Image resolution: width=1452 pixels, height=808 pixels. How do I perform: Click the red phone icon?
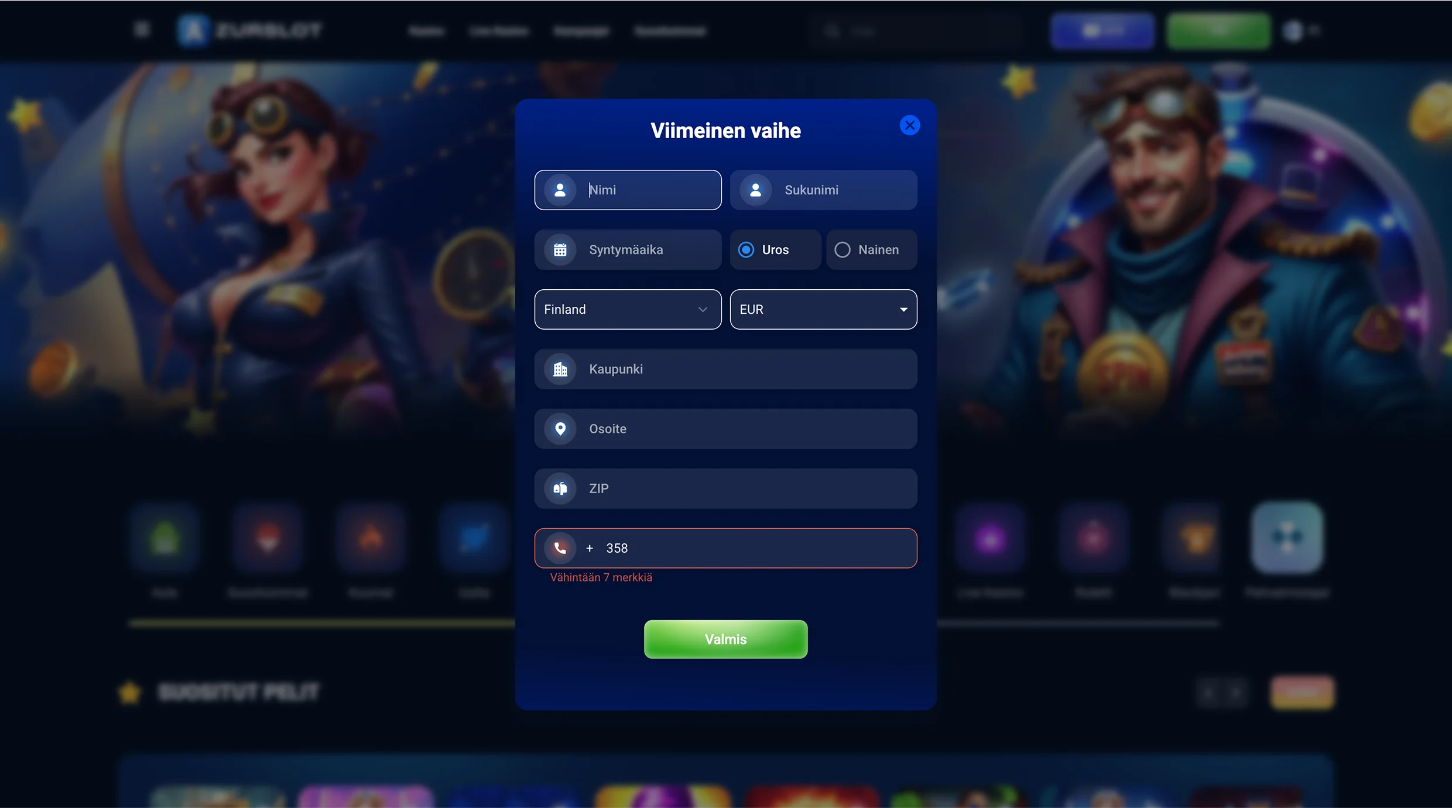point(560,548)
